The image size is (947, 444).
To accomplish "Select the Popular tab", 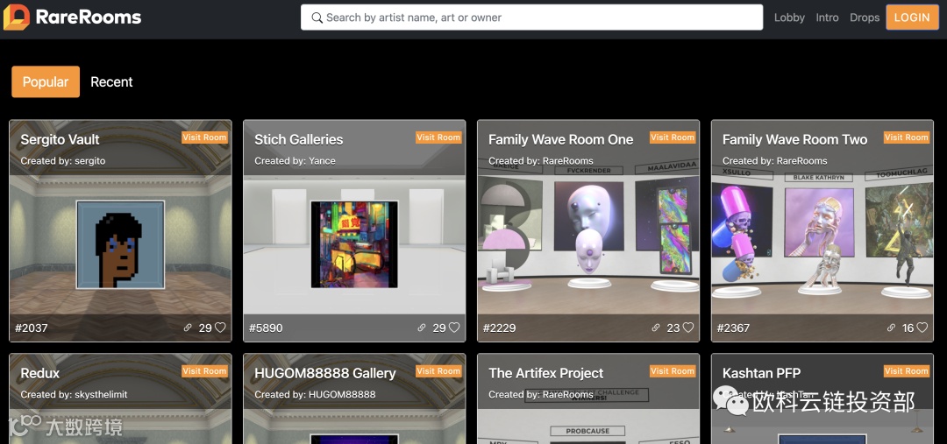I will pos(46,81).
